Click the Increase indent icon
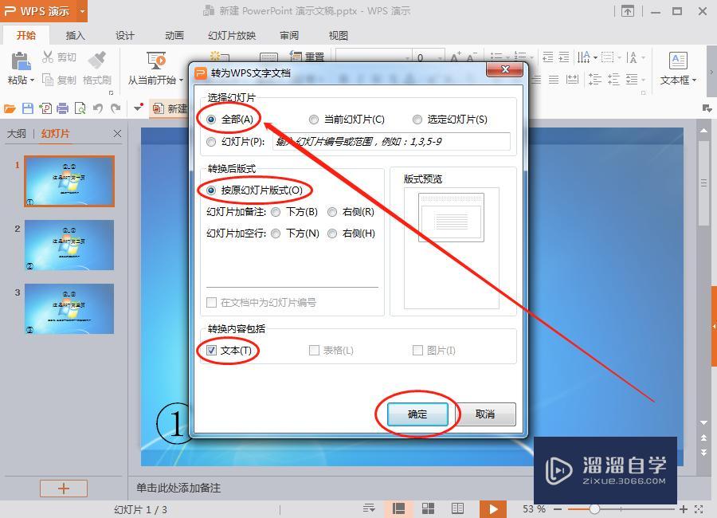Image resolution: width=717 pixels, height=518 pixels. (x=564, y=57)
